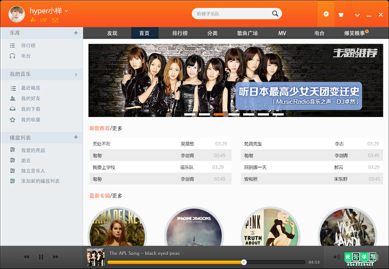The height and width of the screenshot is (269, 389).
Task: Expand the hyper小样 account dropdown
Action: [66, 11]
